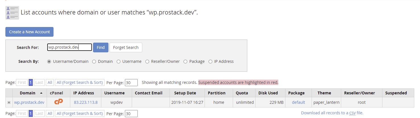Viewport: 420px width, 118px height.
Task: Expand the wp.prostack.dev row with plus icon
Action: (9, 102)
